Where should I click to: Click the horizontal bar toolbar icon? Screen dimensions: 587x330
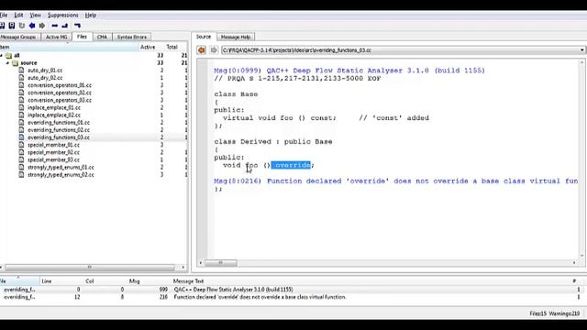pyautogui.click(x=55, y=26)
